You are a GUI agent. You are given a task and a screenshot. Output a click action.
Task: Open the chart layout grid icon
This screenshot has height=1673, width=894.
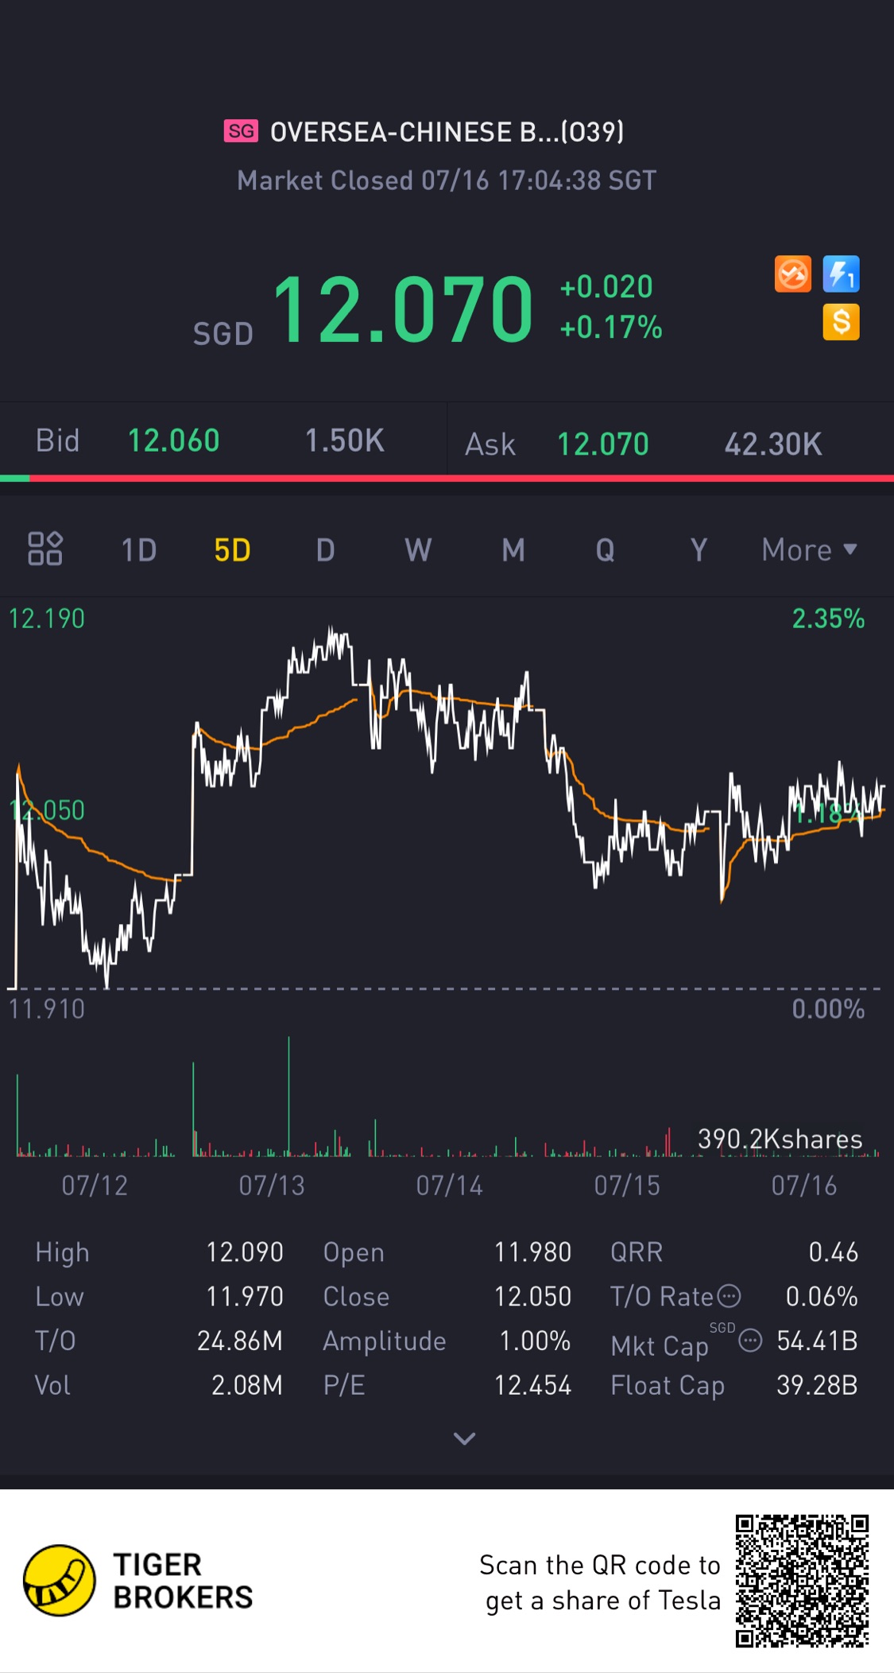click(x=45, y=549)
